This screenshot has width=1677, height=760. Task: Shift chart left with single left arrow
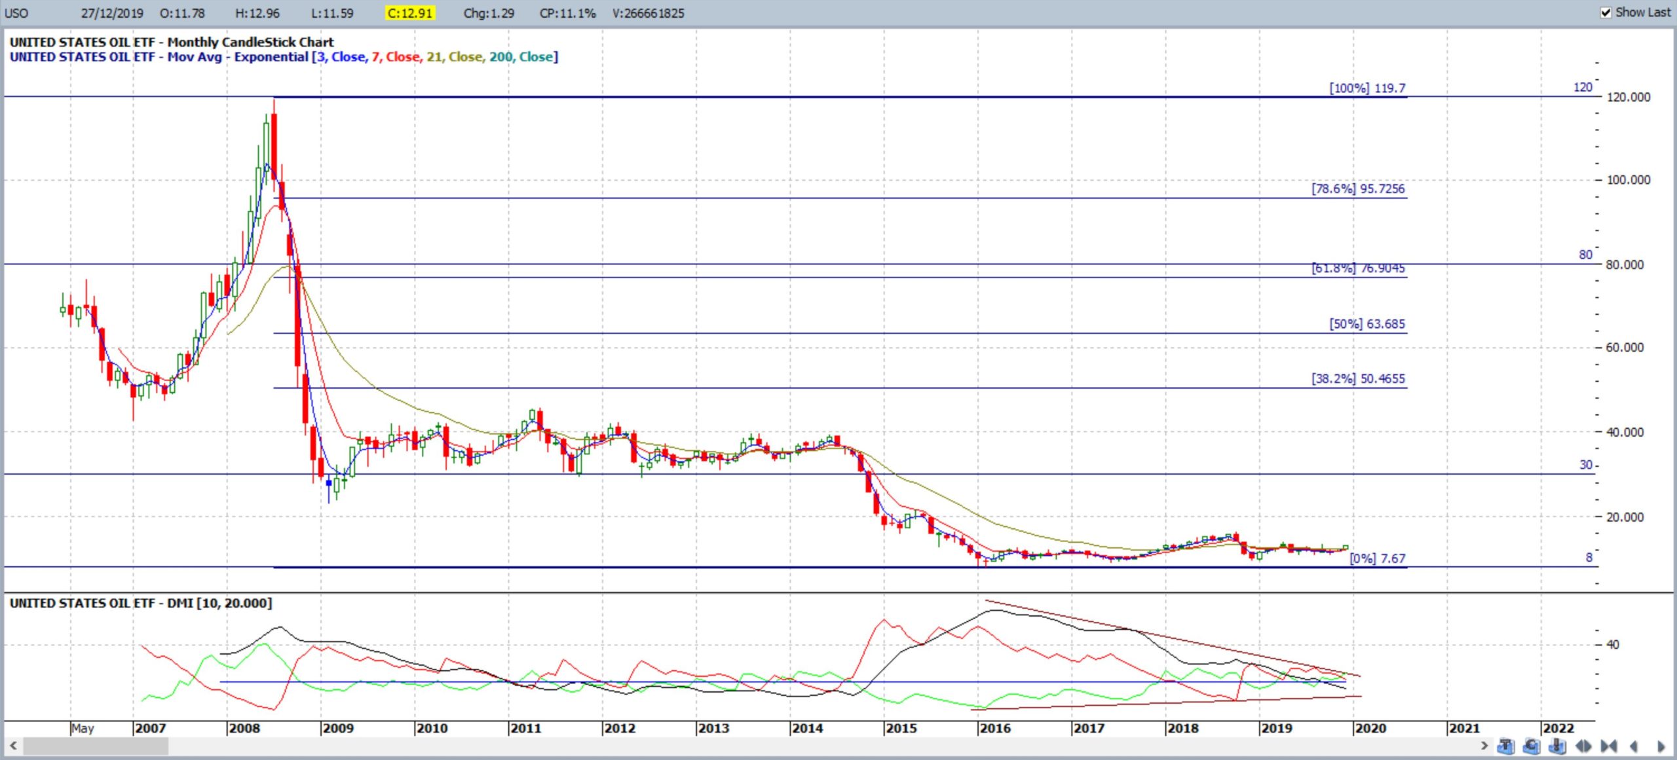[x=1634, y=746]
